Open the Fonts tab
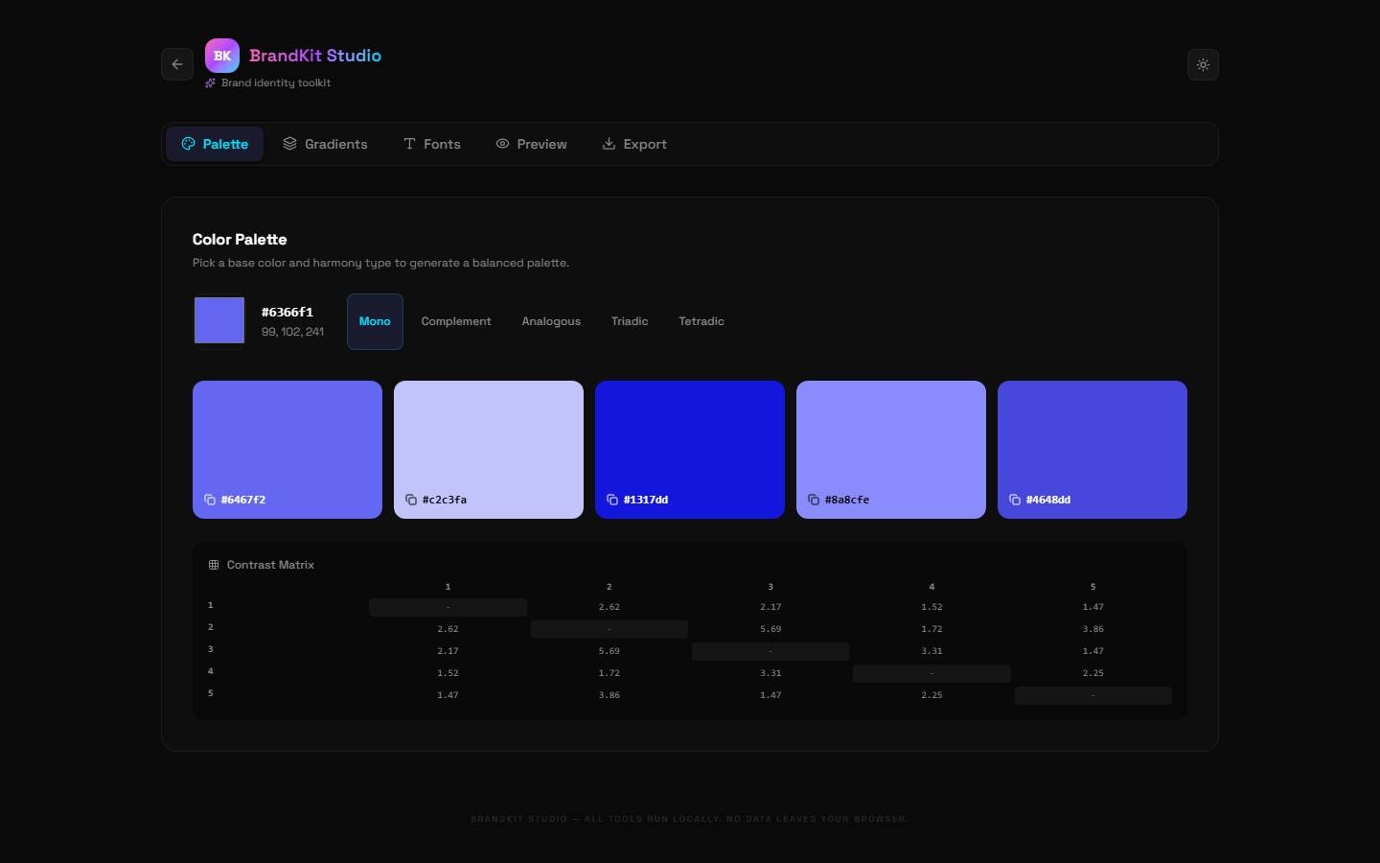This screenshot has height=863, width=1380. click(432, 144)
